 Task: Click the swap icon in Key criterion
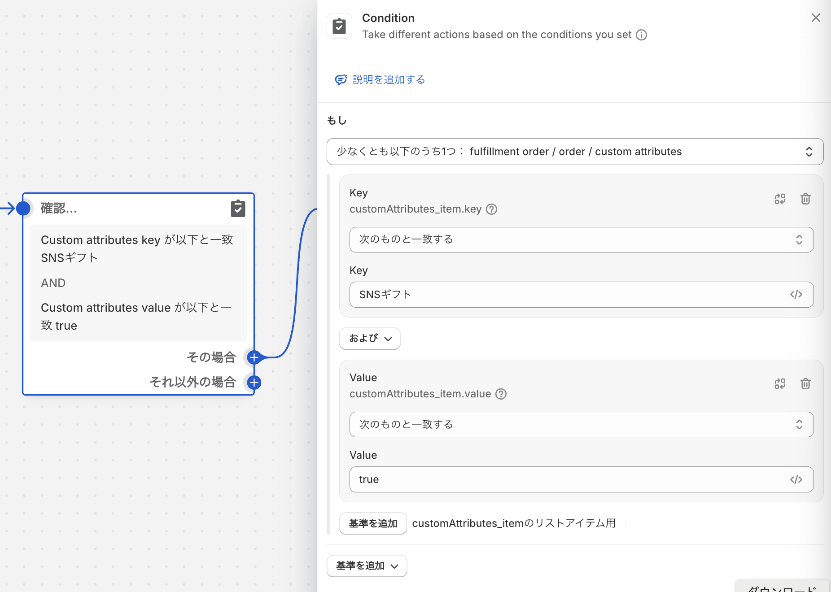point(780,199)
